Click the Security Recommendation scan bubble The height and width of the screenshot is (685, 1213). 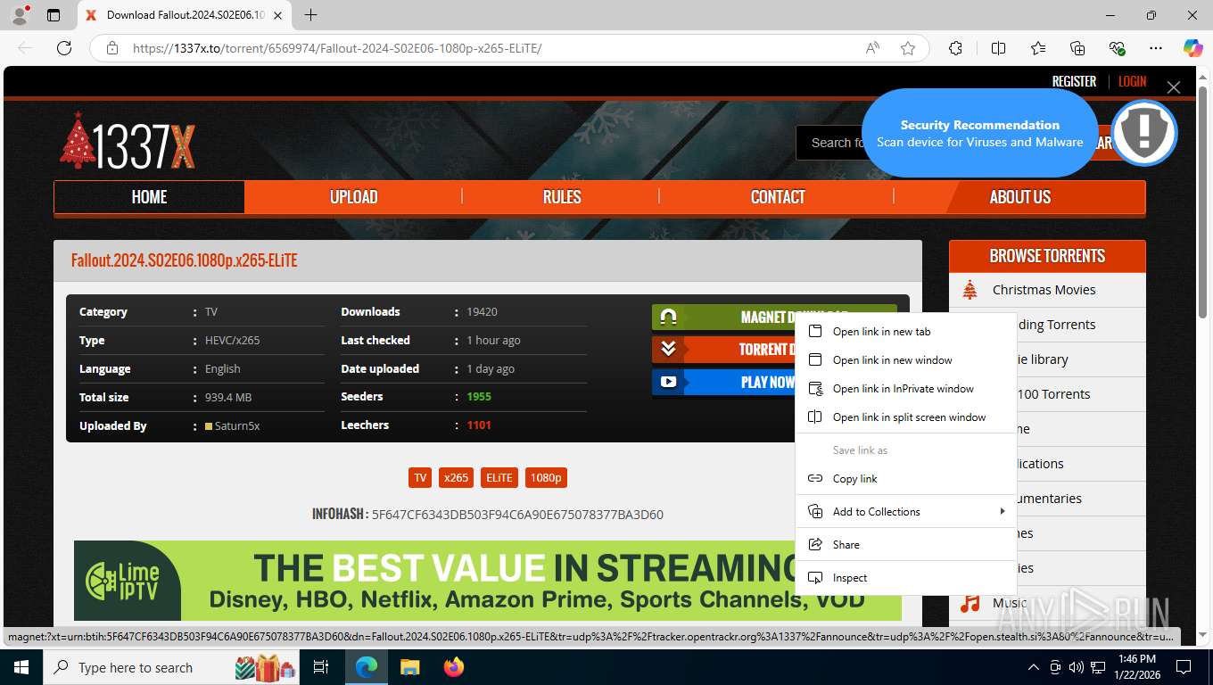tap(979, 133)
